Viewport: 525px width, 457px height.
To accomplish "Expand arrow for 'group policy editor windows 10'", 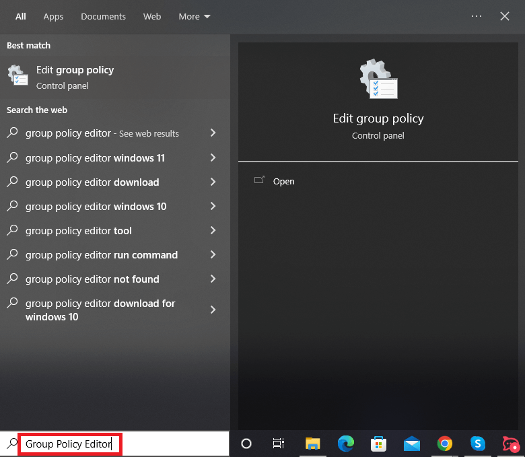I will (x=213, y=206).
